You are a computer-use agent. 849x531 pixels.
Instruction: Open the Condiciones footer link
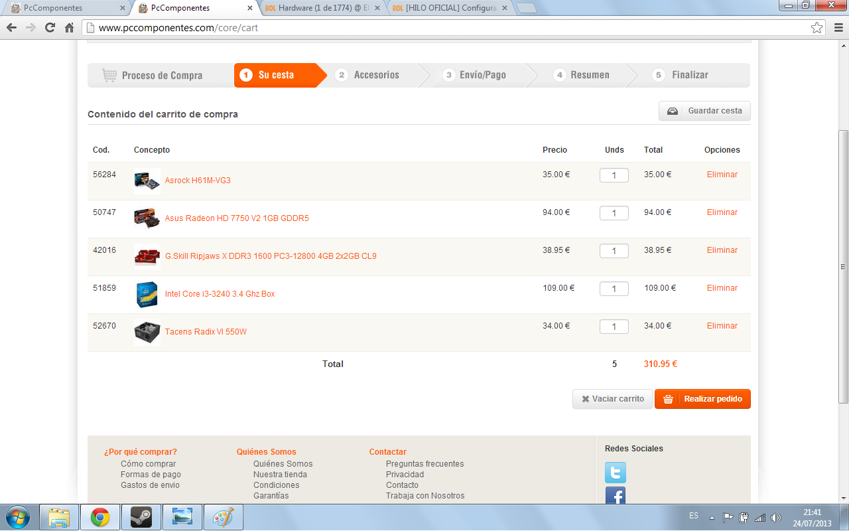(277, 485)
